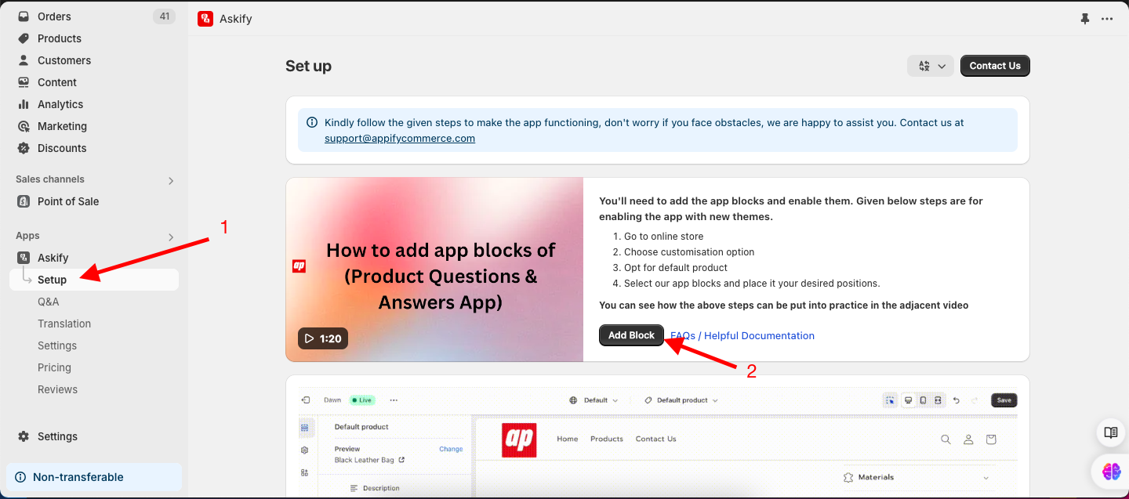Click the info icon in the blue banner
This screenshot has width=1129, height=499.
(312, 123)
